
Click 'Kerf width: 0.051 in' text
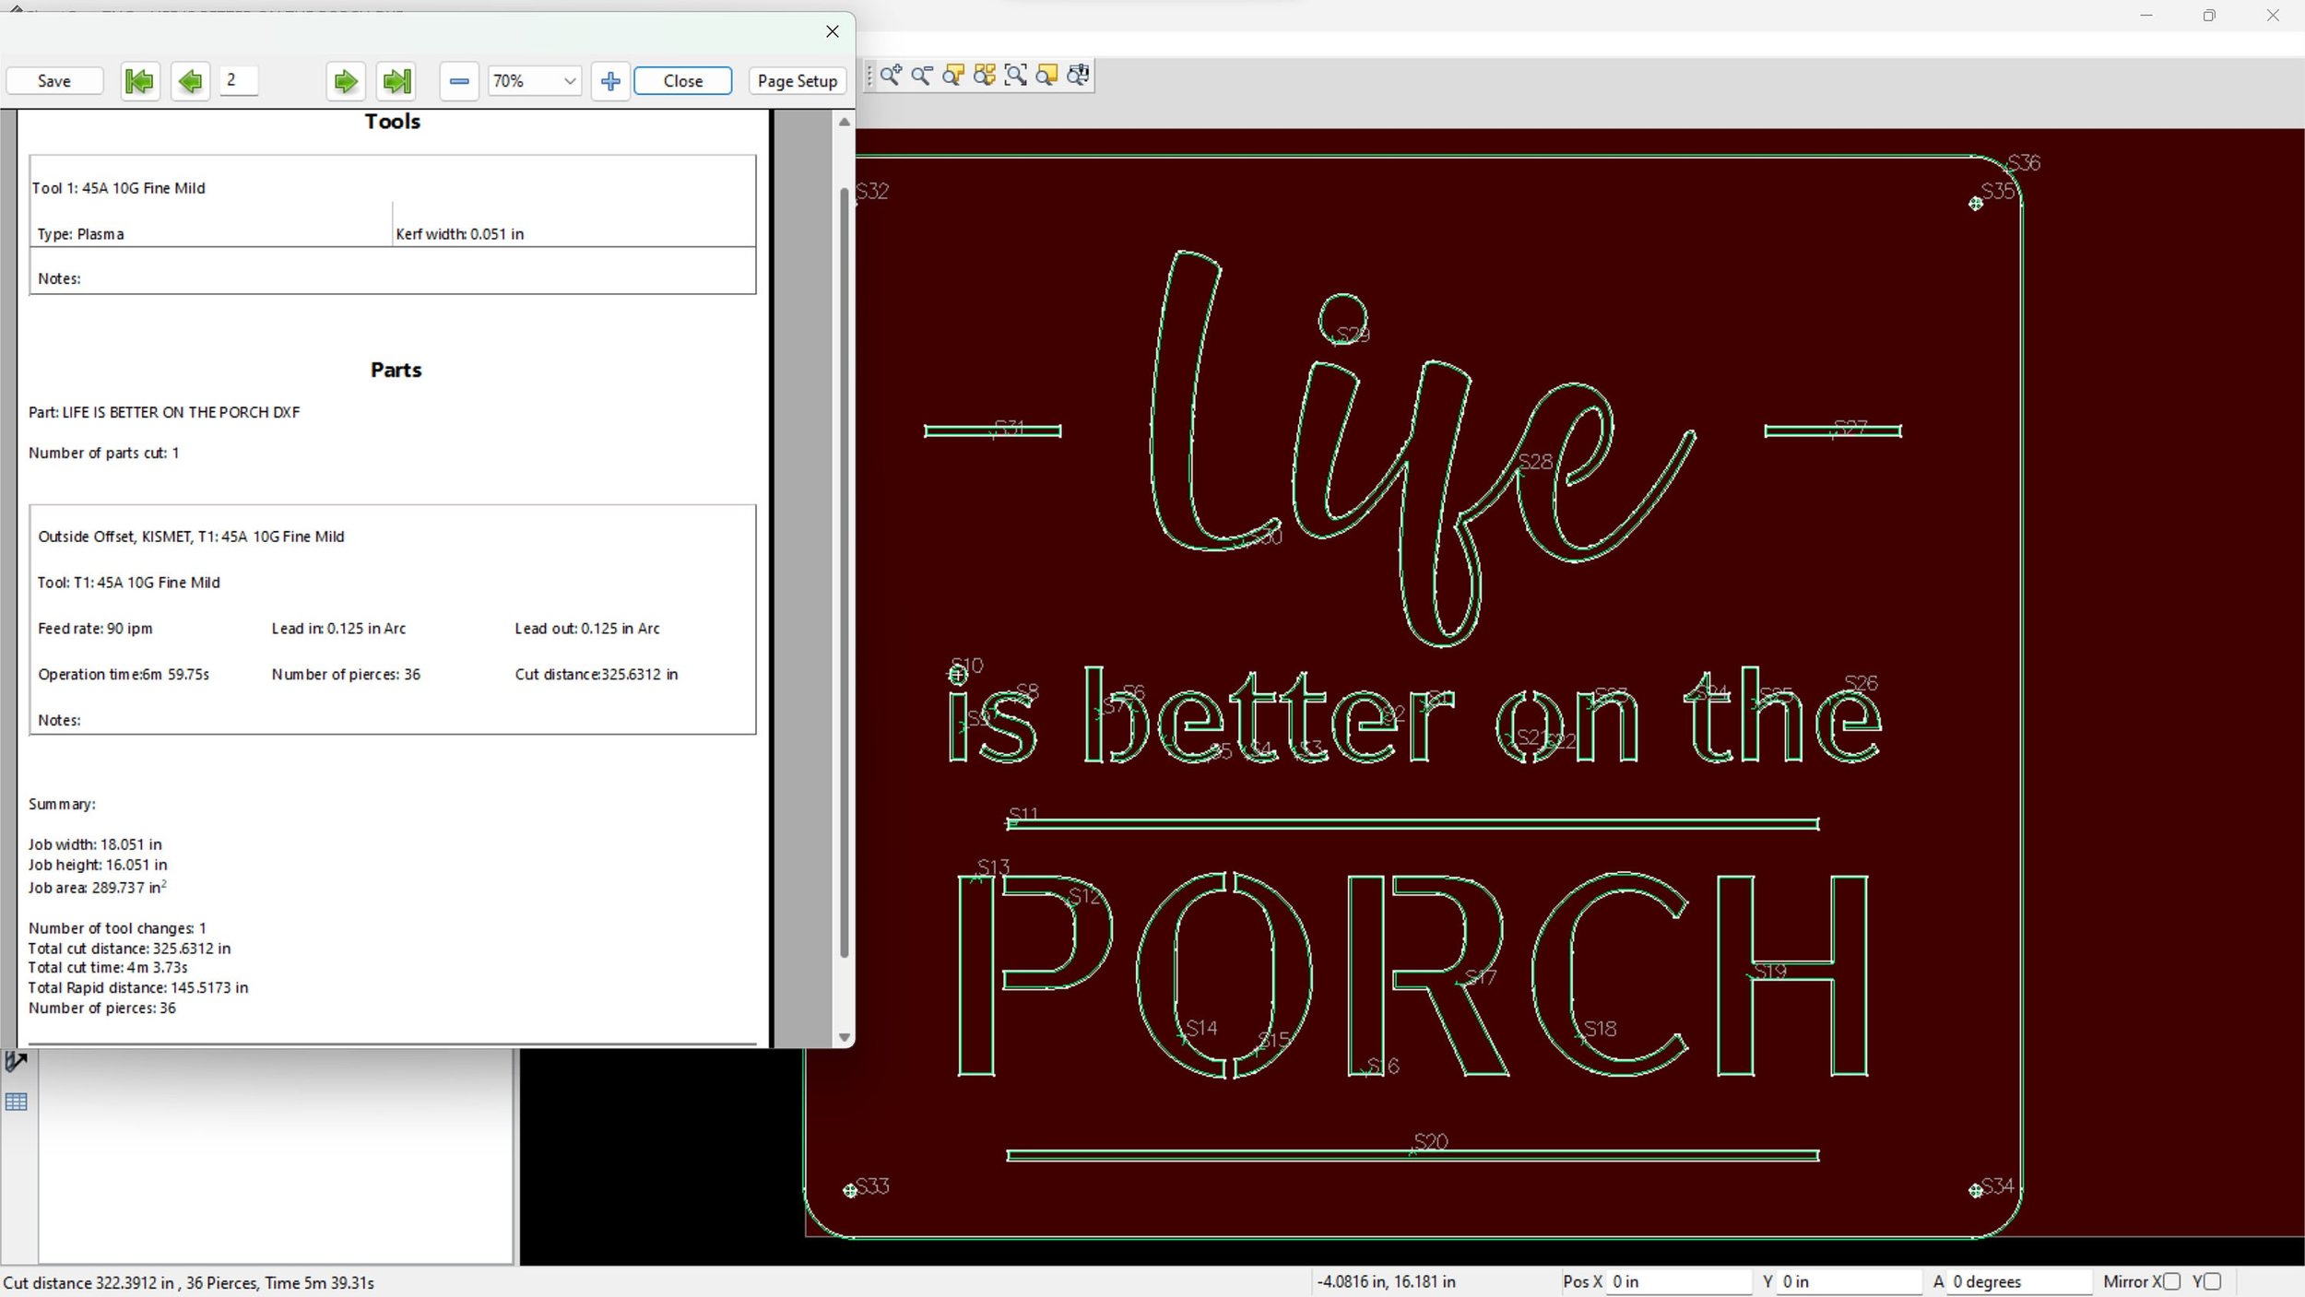(460, 234)
